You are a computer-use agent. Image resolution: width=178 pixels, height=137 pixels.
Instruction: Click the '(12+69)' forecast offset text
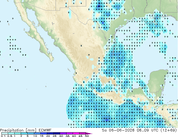(x=168, y=130)
